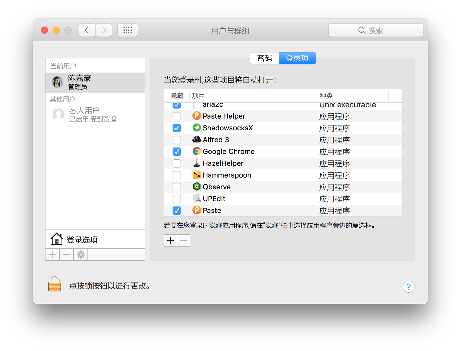Image resolution: width=461 pixels, height=351 pixels.
Task: Select the 登录项 tab
Action: [297, 58]
